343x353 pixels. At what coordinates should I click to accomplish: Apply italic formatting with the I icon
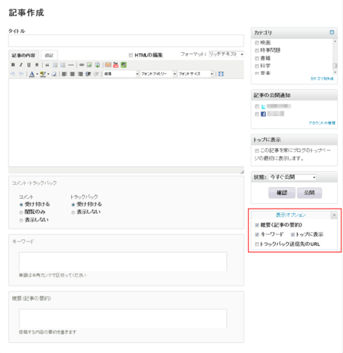[21, 65]
